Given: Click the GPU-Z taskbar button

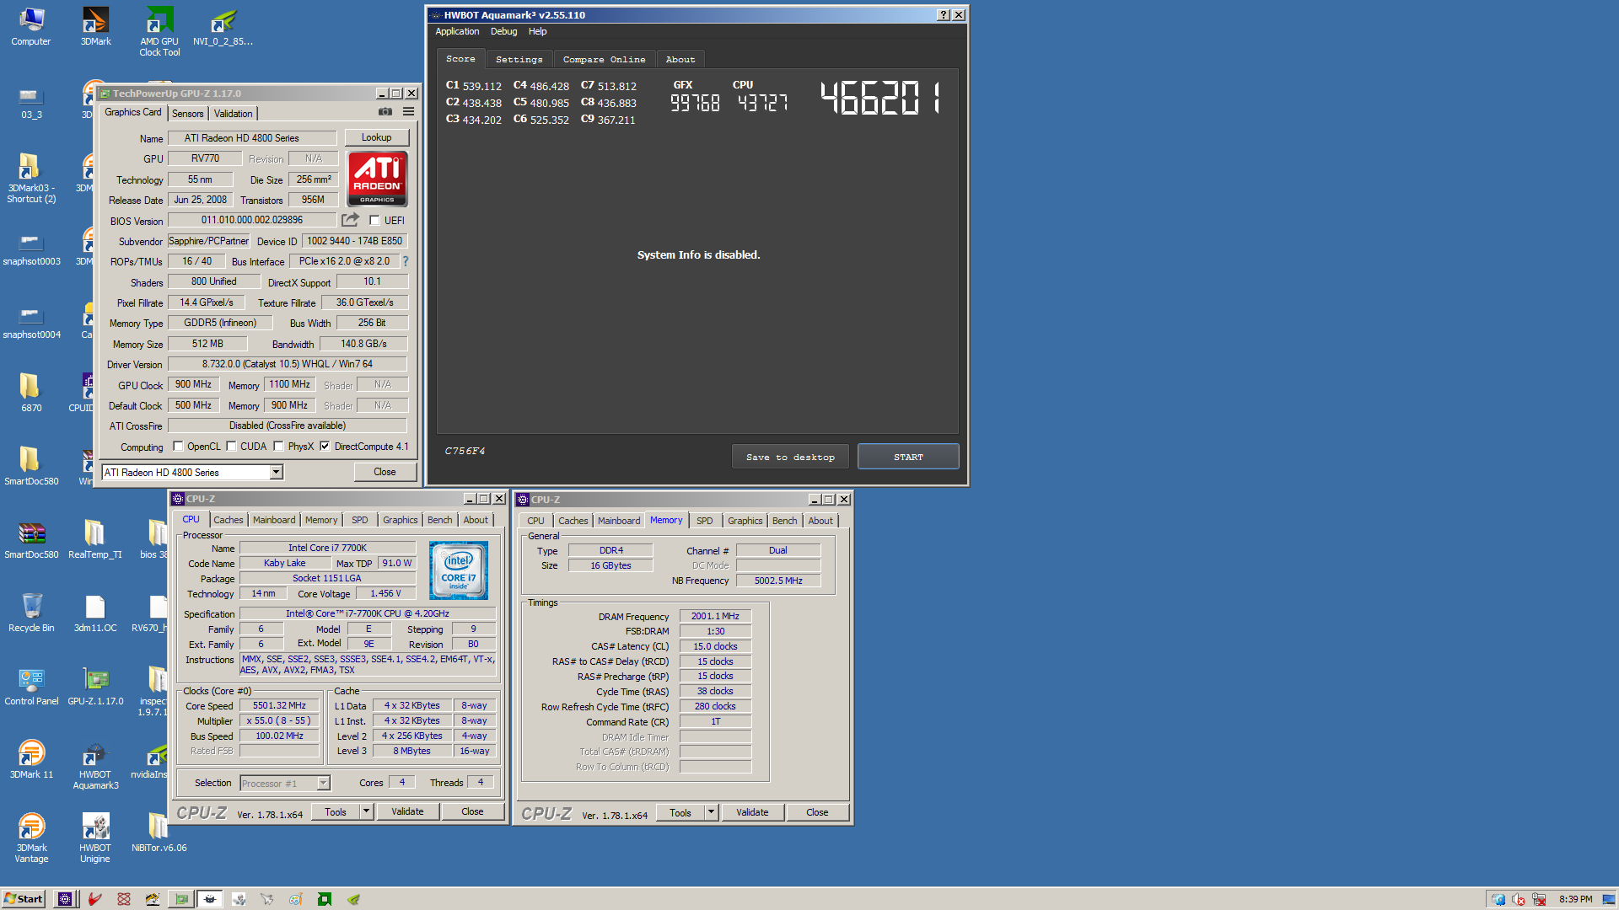Looking at the screenshot, I should (x=181, y=899).
